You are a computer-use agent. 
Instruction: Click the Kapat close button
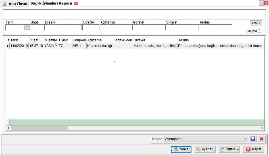[253, 149]
